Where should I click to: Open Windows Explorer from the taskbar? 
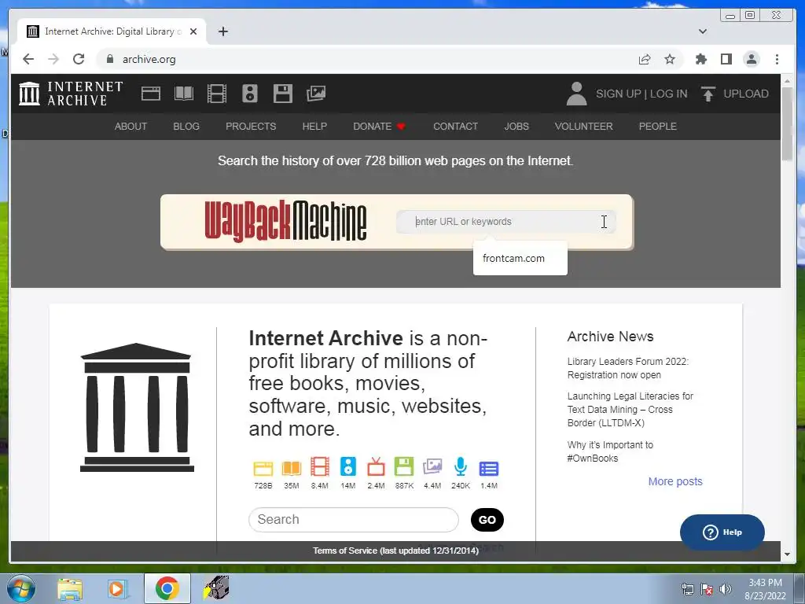click(70, 588)
